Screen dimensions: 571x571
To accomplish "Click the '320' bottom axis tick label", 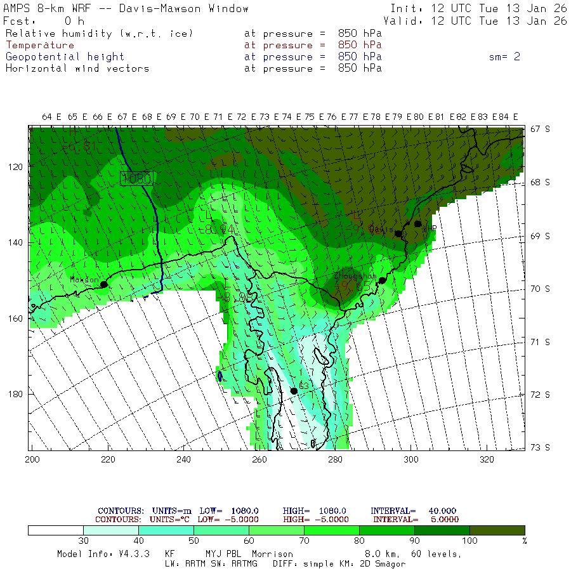I will pyautogui.click(x=487, y=459).
